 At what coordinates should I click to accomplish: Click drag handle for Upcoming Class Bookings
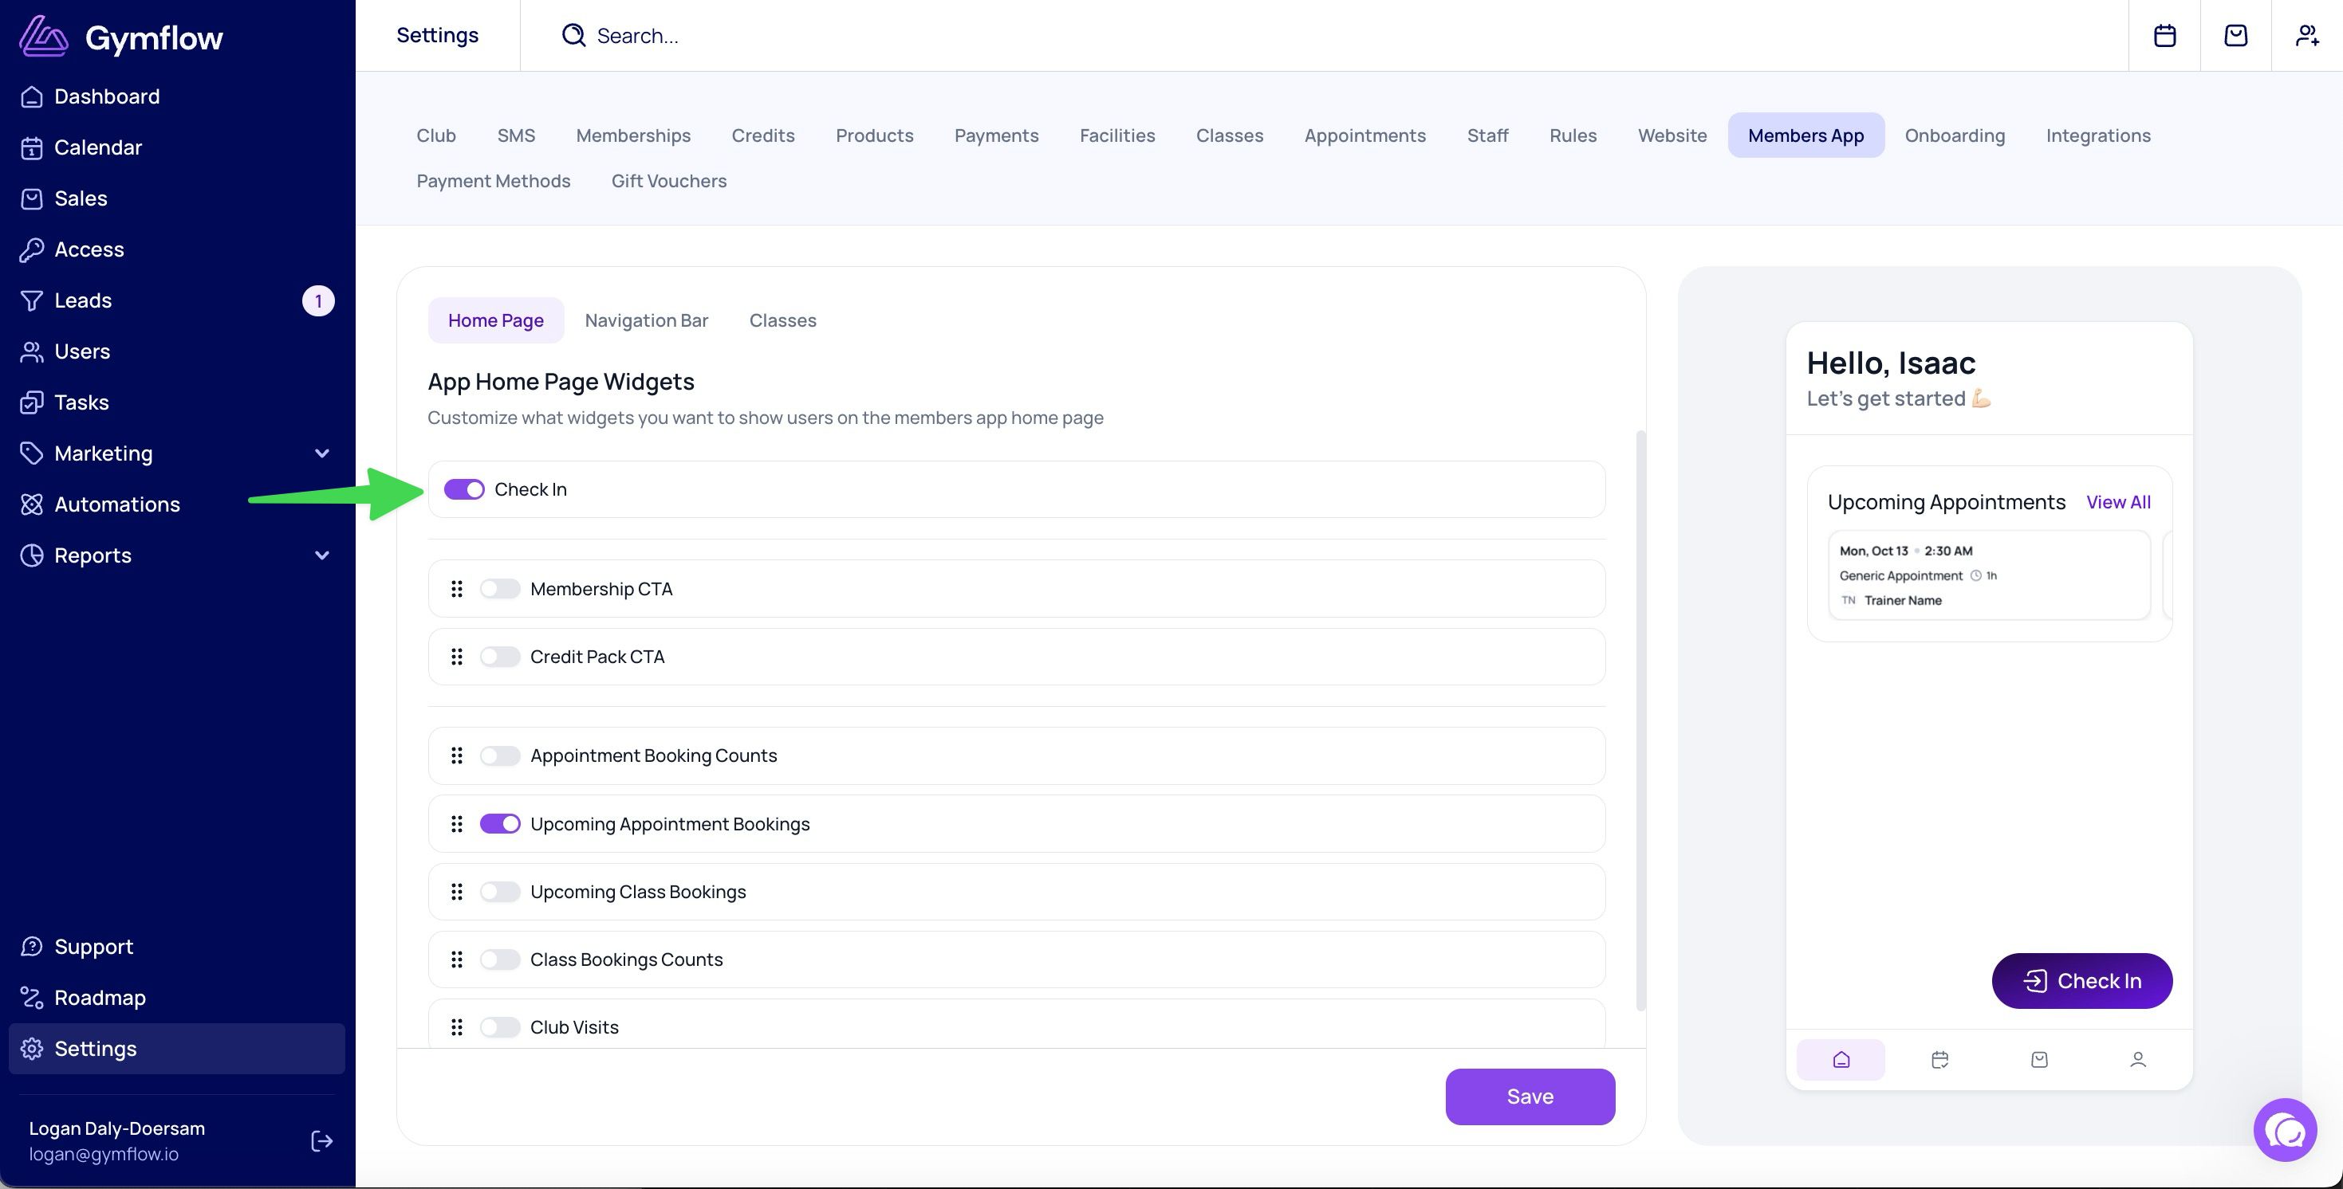click(x=457, y=892)
